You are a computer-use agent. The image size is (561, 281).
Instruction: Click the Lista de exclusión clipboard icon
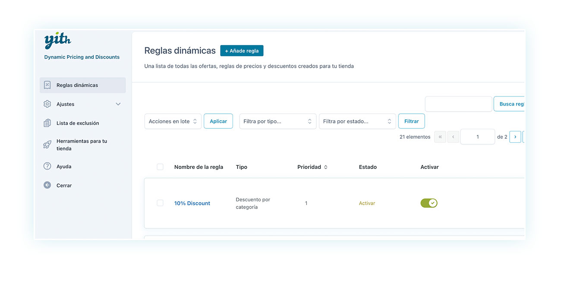click(x=47, y=123)
